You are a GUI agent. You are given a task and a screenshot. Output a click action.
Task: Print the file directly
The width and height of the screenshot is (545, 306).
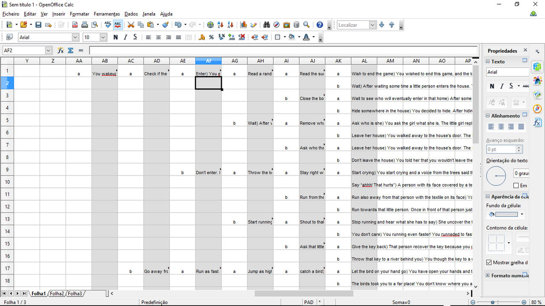85,25
